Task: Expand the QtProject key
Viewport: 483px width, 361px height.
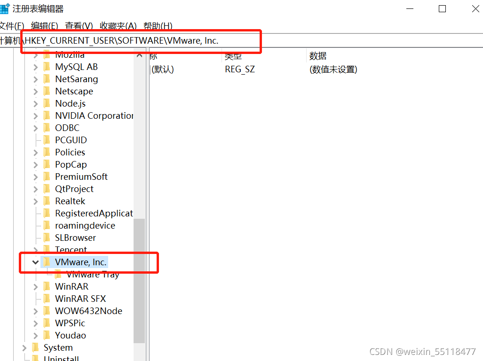Action: point(36,189)
